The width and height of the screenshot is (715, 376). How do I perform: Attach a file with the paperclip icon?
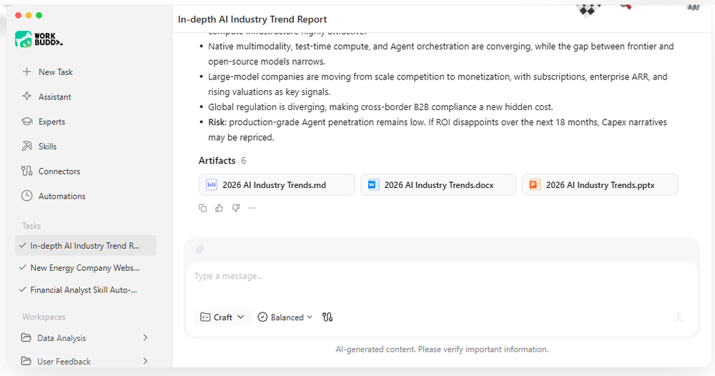click(199, 249)
